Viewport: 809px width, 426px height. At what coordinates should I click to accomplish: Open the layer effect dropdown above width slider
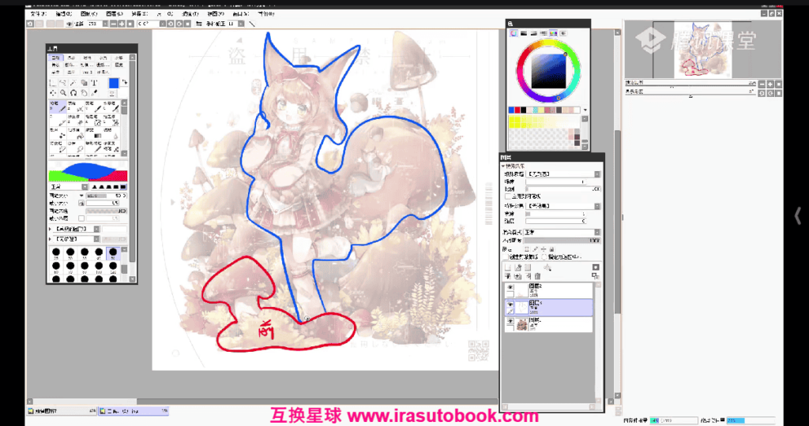563,206
